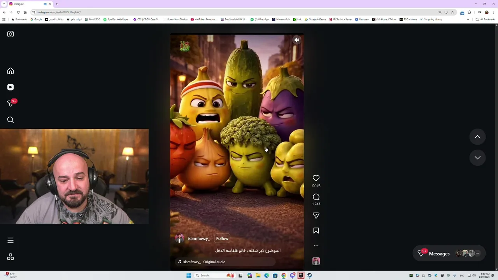Open direct messages icon with 9+ badge in sidebar
The image size is (498, 280).
coord(11,103)
